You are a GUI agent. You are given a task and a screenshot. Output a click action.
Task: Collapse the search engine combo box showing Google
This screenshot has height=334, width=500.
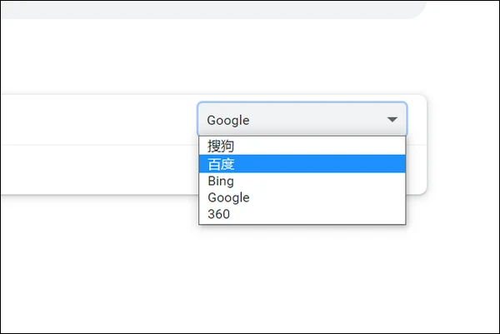click(x=302, y=119)
